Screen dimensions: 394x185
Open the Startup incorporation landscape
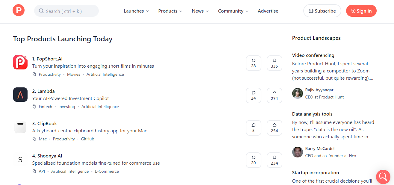(316, 172)
